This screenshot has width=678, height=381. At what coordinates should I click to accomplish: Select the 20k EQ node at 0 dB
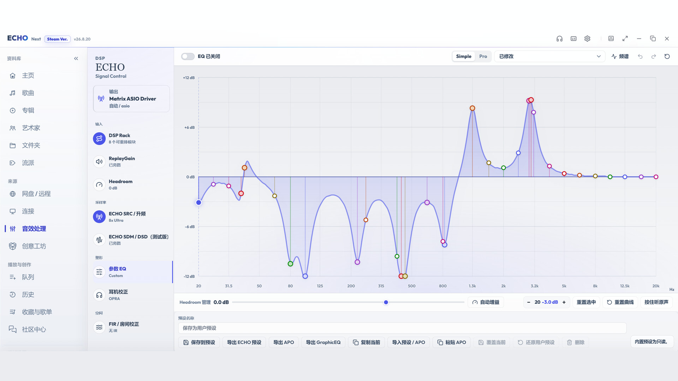(x=656, y=177)
